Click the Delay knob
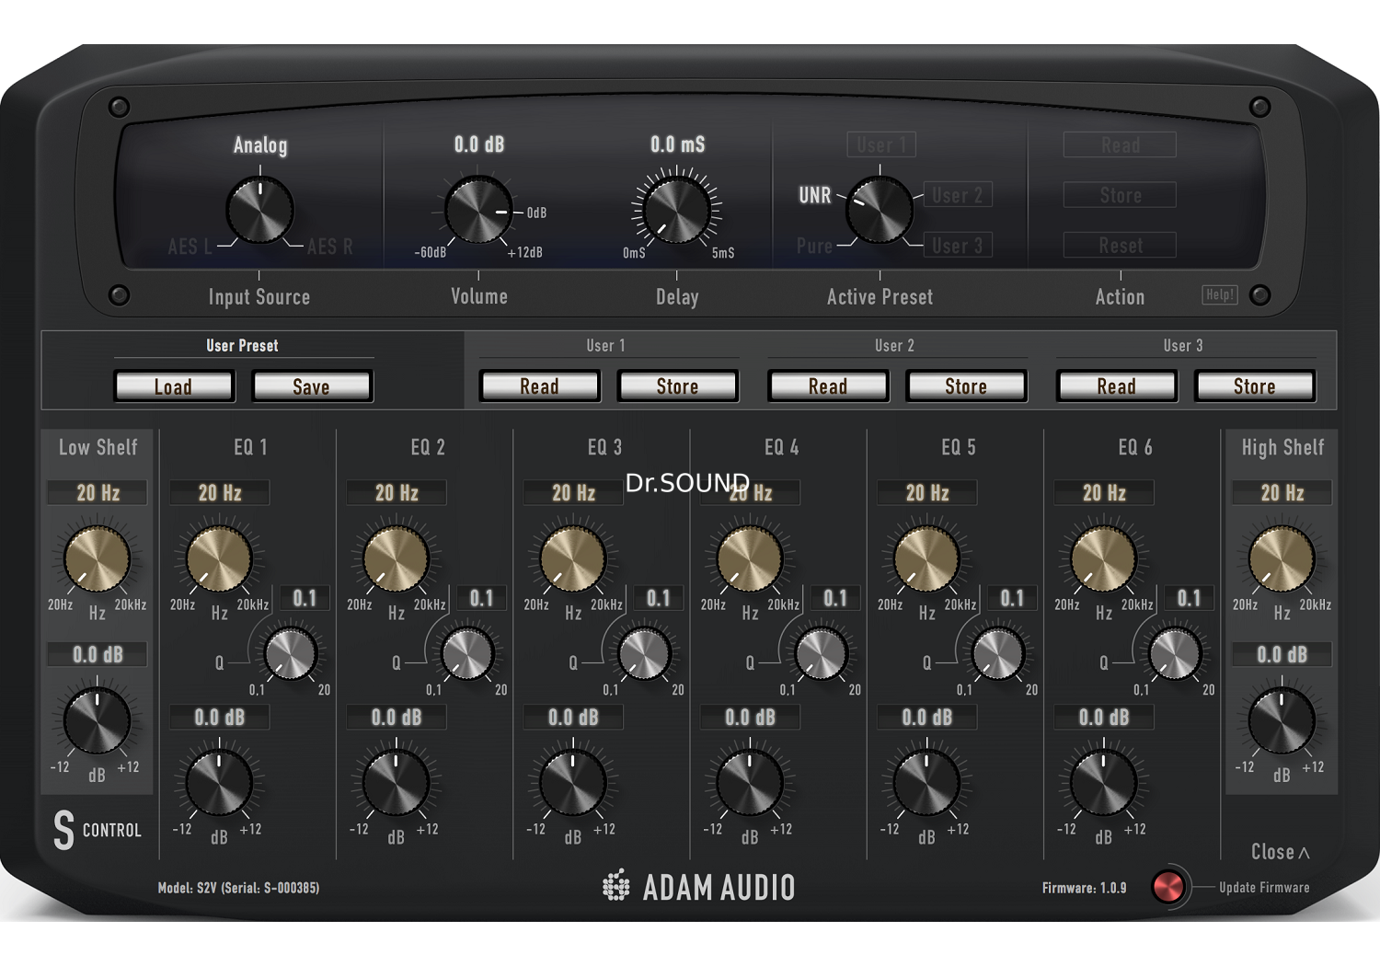The image size is (1380, 966). point(677,212)
